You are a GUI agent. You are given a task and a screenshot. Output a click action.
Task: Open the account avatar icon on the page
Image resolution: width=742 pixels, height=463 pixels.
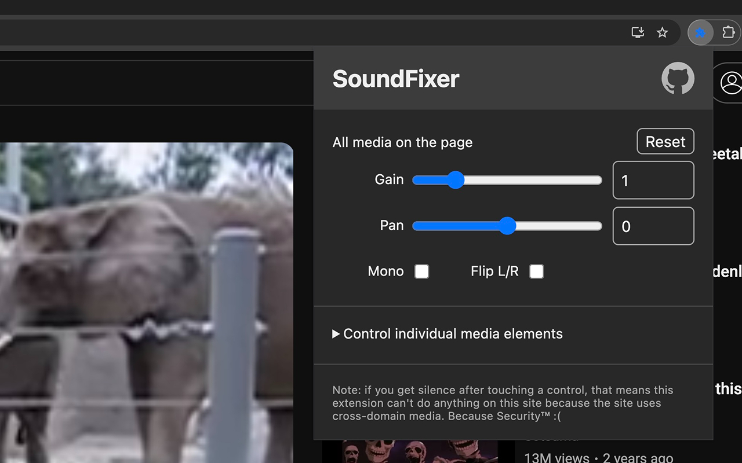[x=732, y=83]
